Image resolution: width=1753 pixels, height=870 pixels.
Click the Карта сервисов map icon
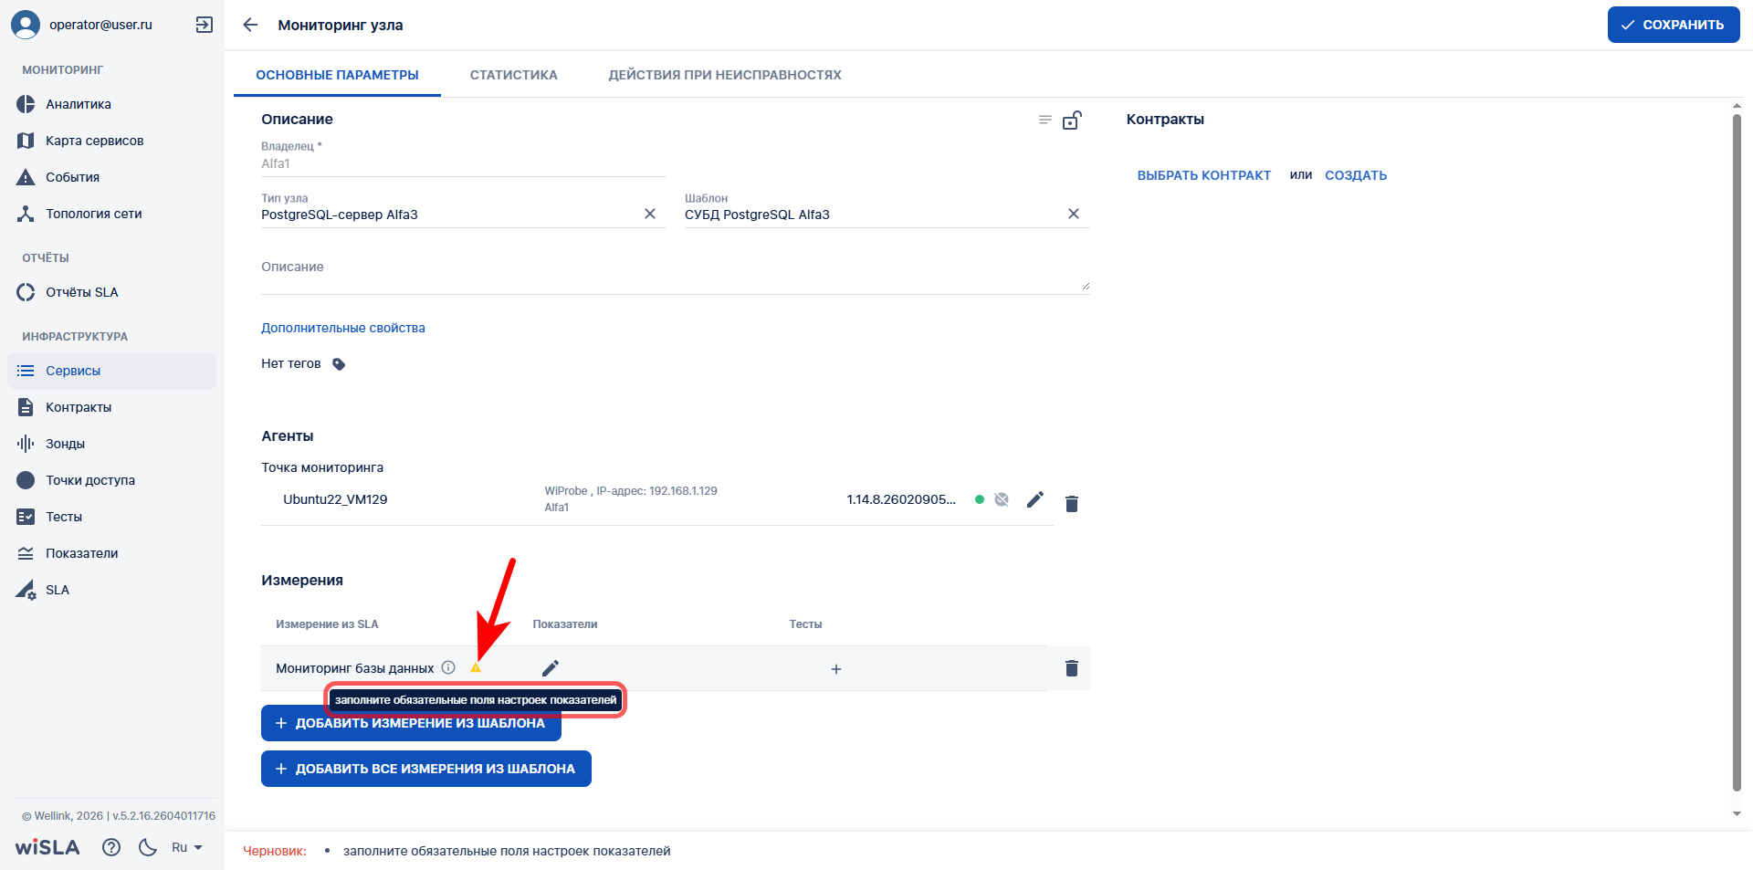click(x=26, y=141)
